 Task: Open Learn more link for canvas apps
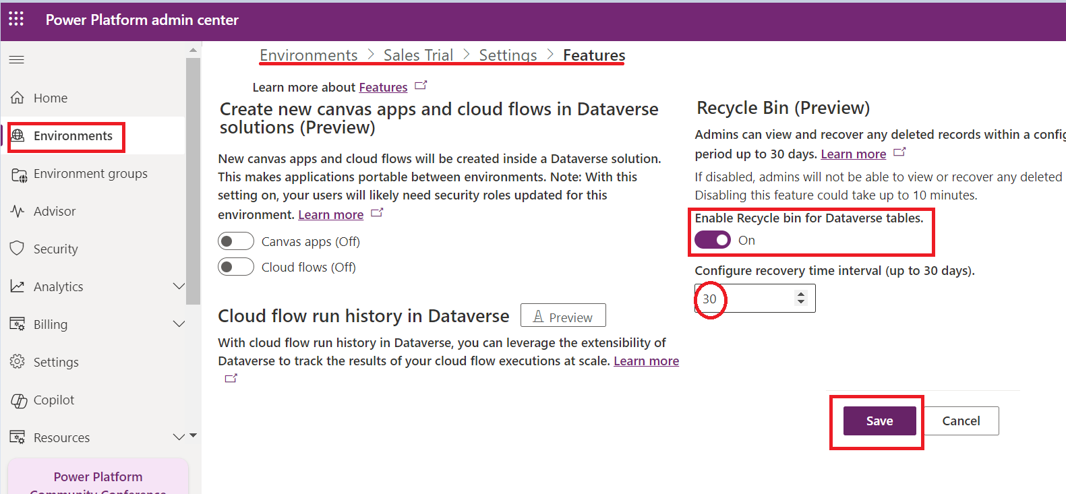(331, 214)
